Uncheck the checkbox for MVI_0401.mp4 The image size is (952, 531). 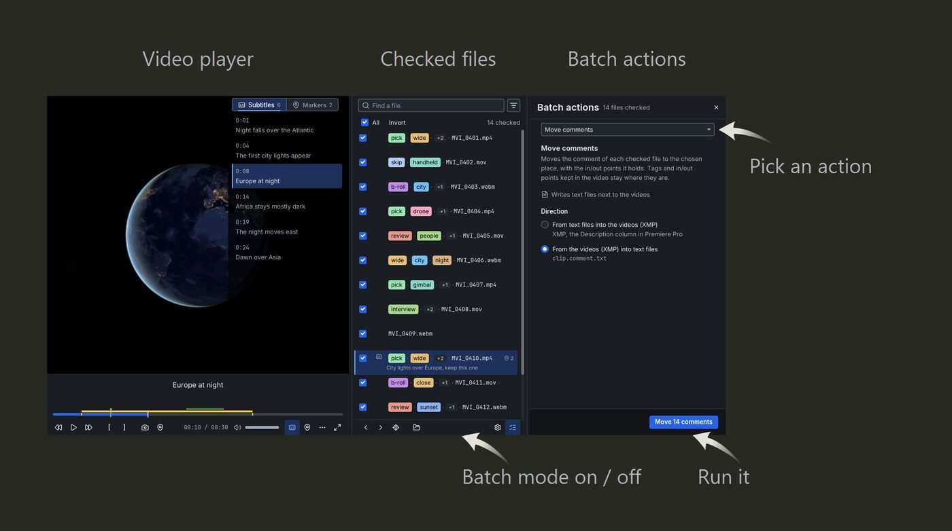[363, 138]
